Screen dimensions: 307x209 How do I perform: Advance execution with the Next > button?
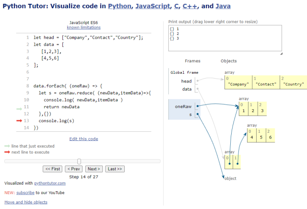(x=94, y=169)
